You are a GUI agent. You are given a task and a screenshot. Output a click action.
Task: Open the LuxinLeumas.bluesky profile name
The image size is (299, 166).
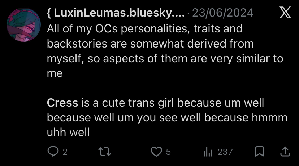coord(116,13)
